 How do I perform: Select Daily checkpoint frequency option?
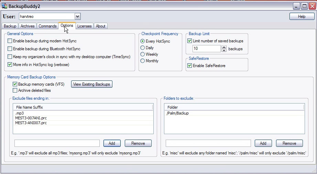(x=143, y=48)
